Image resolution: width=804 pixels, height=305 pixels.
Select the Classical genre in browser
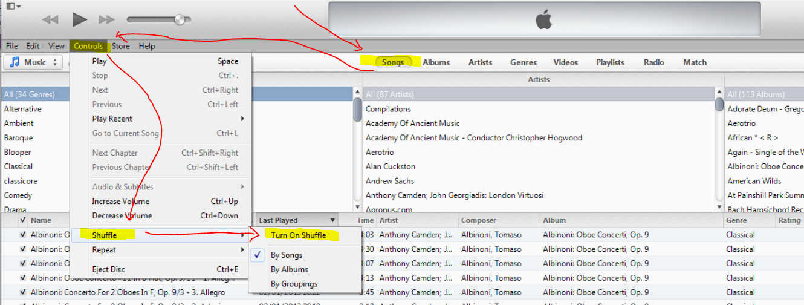19,167
